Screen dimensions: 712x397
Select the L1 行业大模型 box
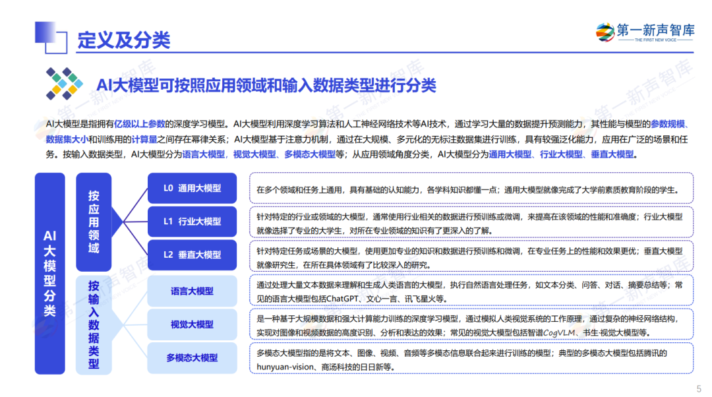[192, 222]
